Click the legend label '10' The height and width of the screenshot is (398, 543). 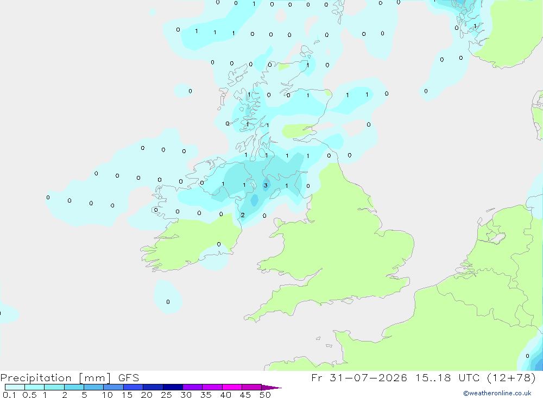(107, 395)
